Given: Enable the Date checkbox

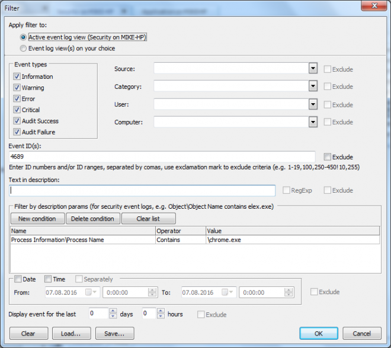Looking at the screenshot, I should click(x=18, y=279).
